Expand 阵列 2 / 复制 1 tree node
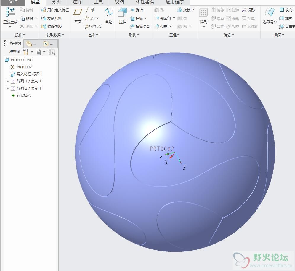 pos(7,88)
